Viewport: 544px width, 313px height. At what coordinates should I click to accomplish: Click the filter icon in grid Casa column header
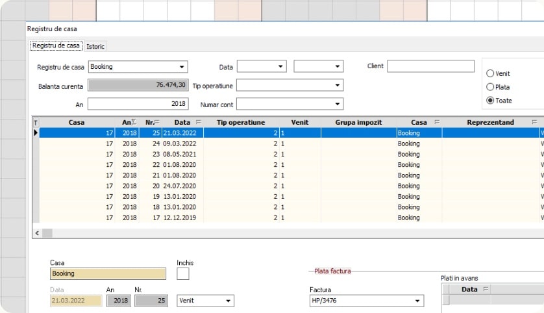[x=437, y=122]
